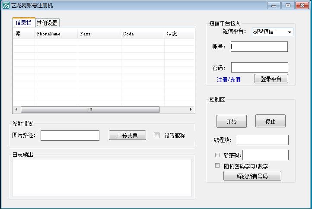
Task: Minimize the 艺龙网账号注册机 window
Action: coord(274,5)
